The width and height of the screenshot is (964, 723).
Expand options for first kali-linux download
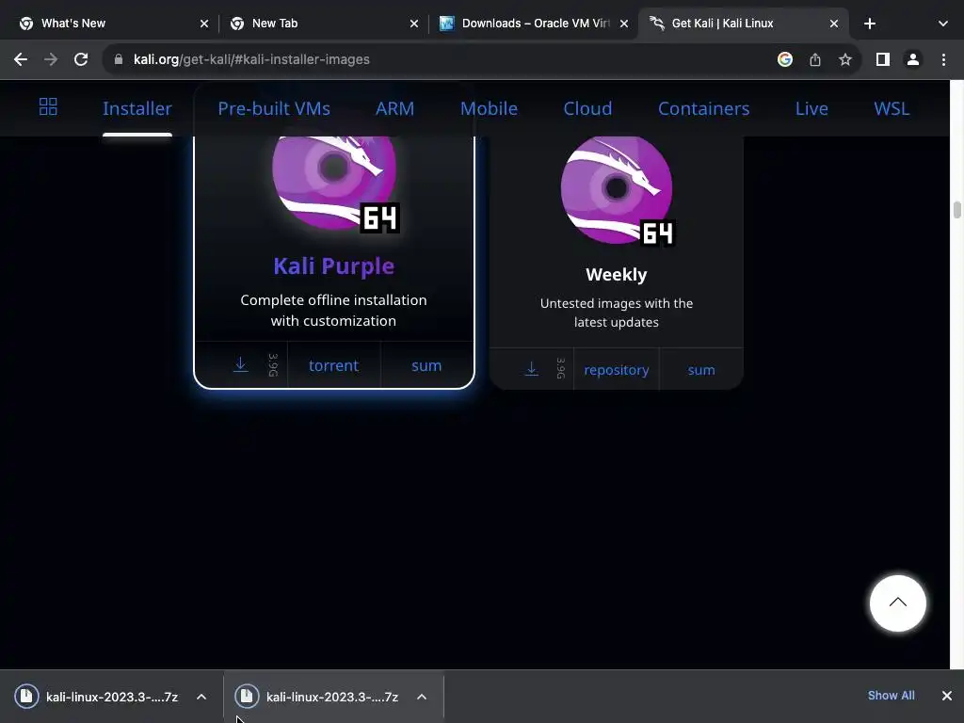coord(201,697)
